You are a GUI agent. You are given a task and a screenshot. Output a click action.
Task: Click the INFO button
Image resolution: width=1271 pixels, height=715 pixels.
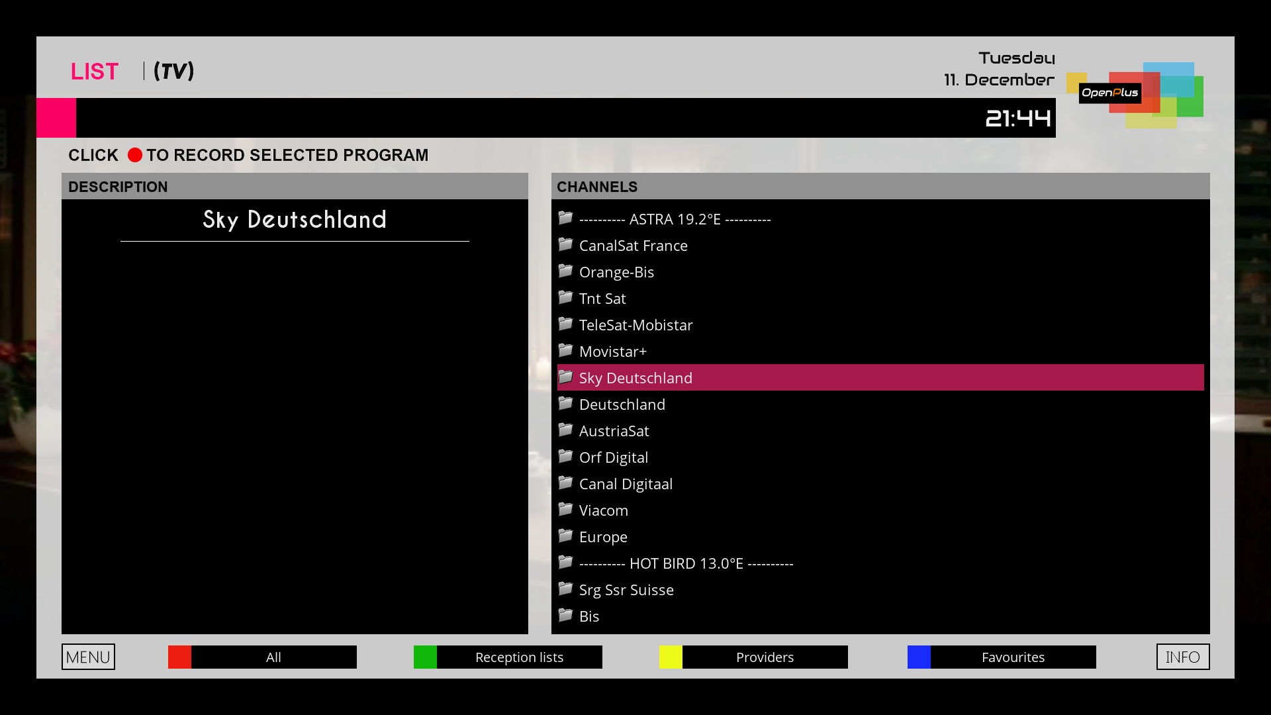(1183, 657)
